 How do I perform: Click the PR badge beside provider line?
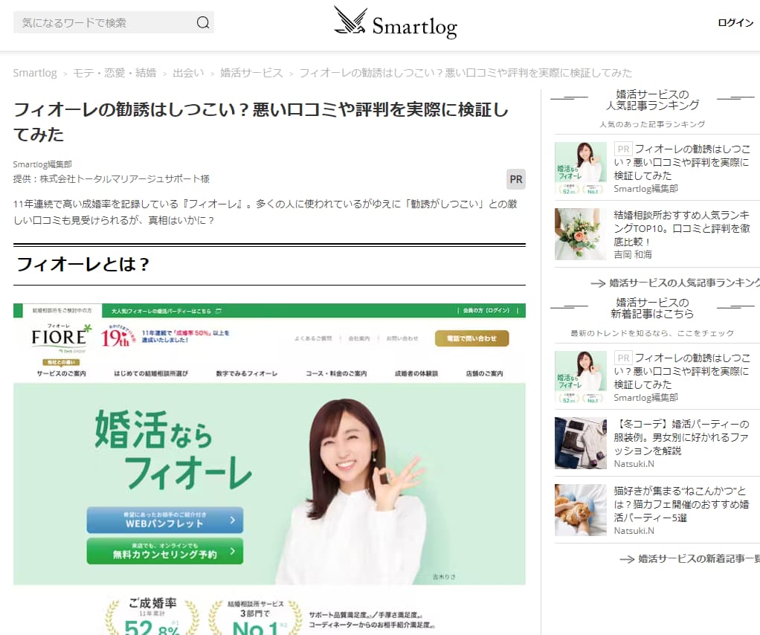tap(516, 179)
